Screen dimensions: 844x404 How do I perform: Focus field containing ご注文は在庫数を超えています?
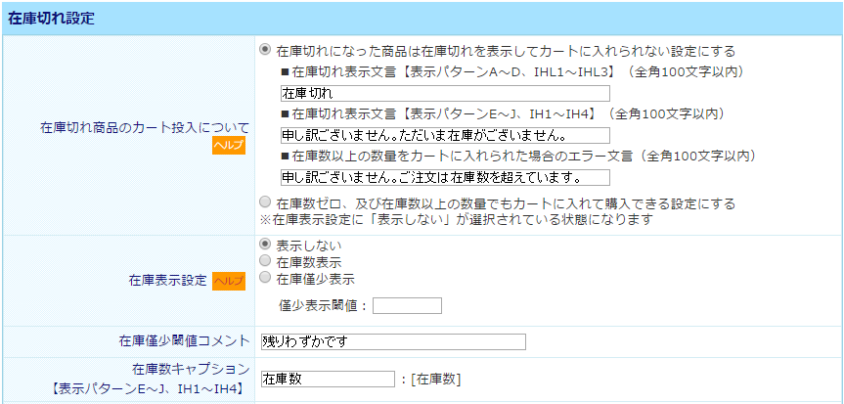click(x=445, y=177)
